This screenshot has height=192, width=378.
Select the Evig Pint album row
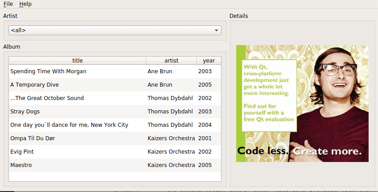click(22, 152)
